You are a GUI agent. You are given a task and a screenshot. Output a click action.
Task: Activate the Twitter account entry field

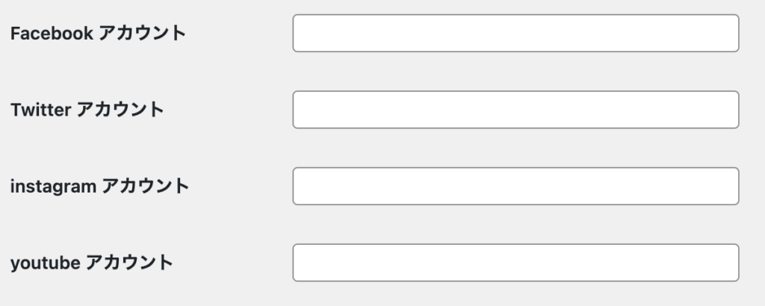click(x=515, y=110)
